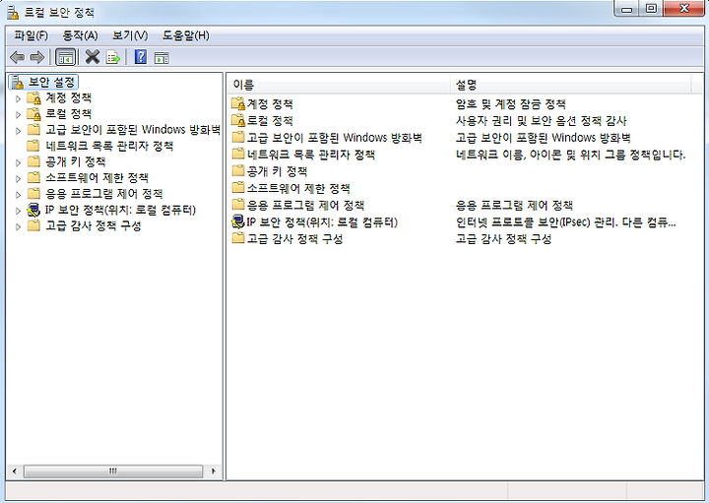Sort by the 이름 column header
The image size is (709, 503).
click(x=338, y=85)
